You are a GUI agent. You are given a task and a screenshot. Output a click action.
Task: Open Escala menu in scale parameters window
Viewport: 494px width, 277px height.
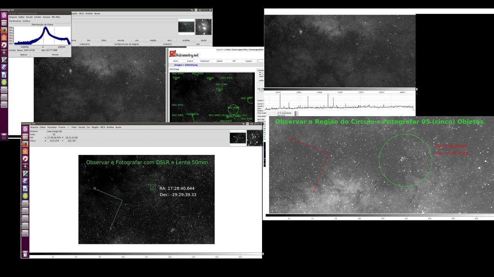coord(29,17)
